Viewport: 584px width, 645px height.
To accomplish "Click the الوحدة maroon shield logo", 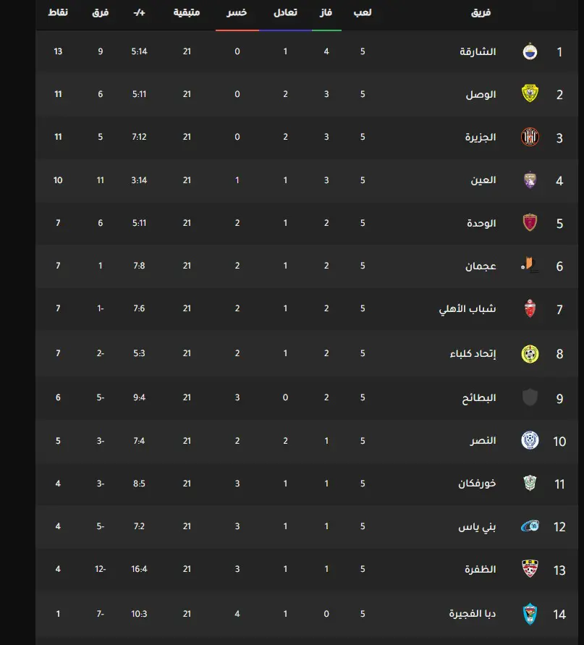I will click(x=530, y=222).
